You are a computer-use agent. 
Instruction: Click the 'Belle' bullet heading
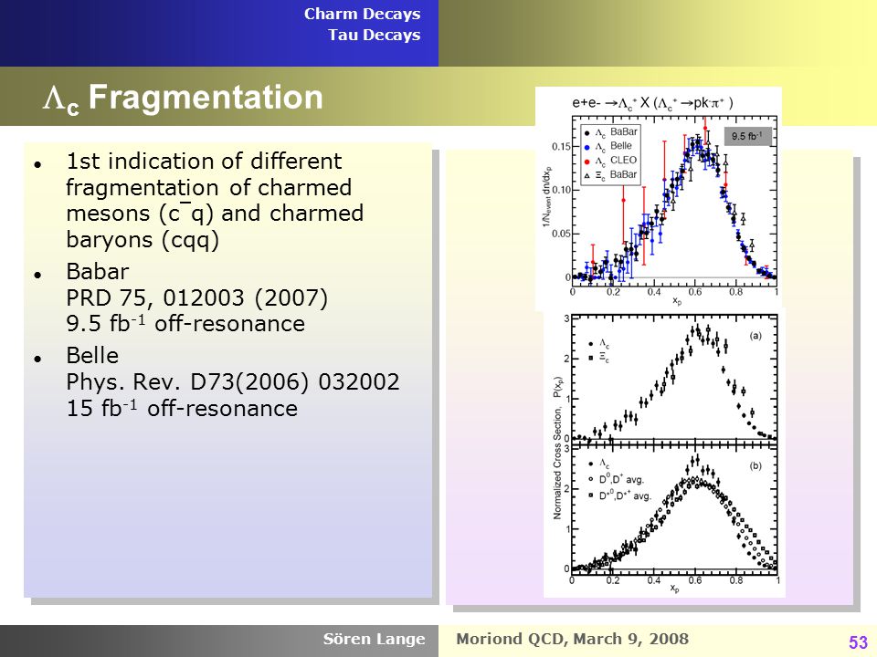(92, 355)
